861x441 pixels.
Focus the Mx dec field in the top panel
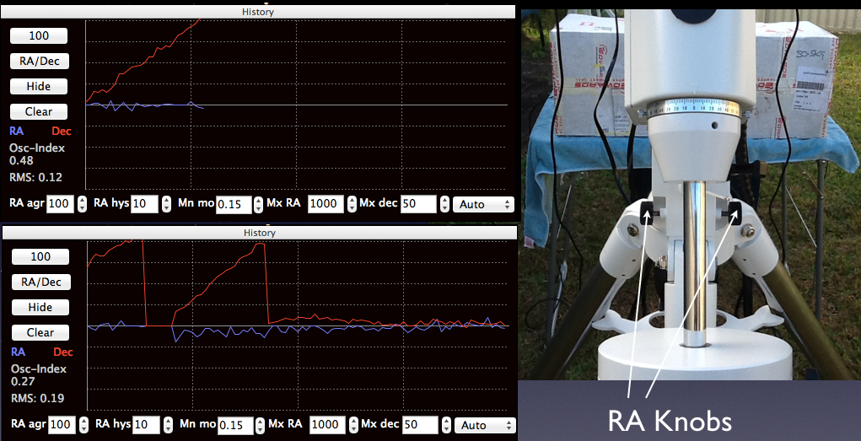pos(419,204)
